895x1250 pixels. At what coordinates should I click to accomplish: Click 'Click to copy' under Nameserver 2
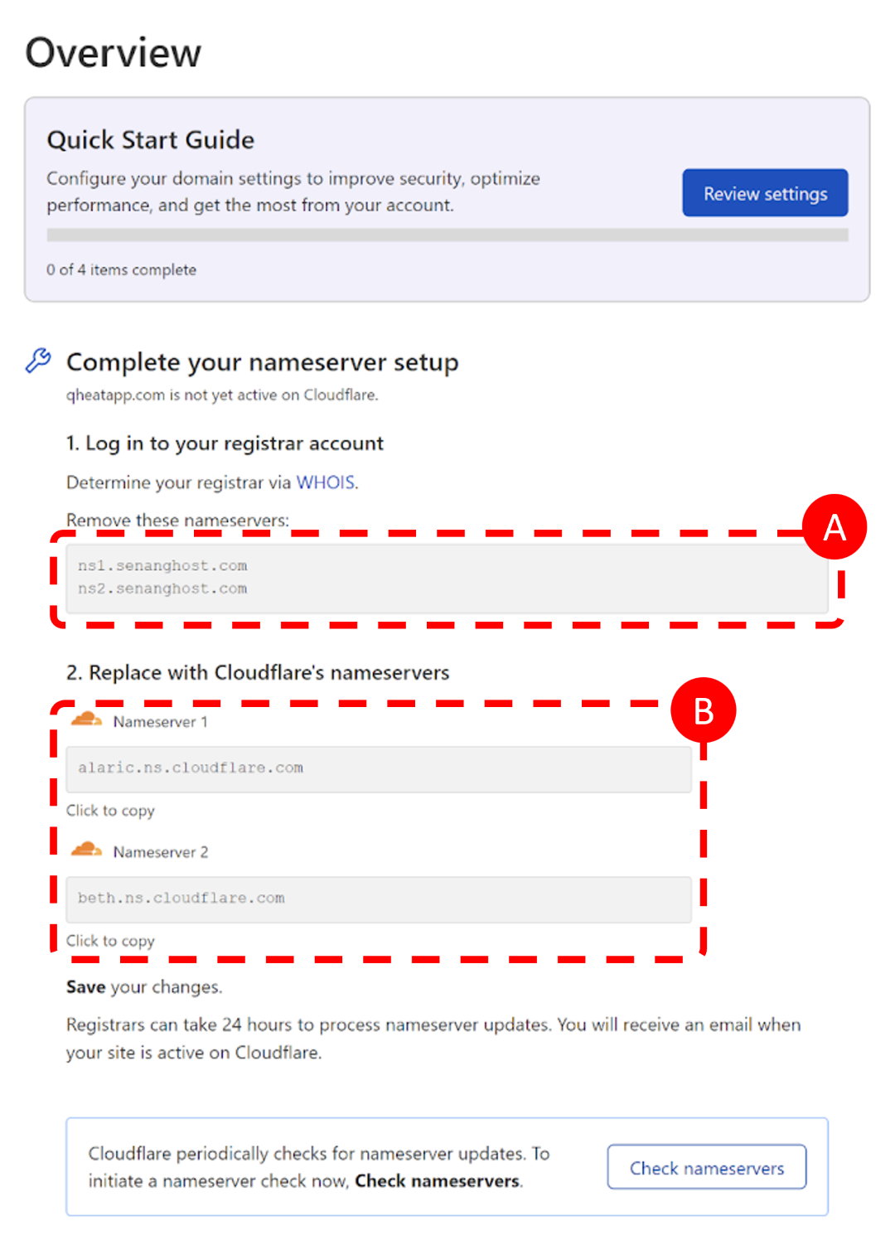110,941
